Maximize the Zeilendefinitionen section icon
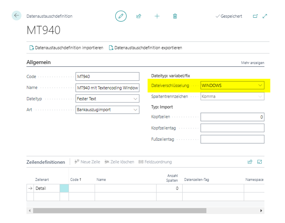Viewport: 285px width, 223px height. click(260, 162)
